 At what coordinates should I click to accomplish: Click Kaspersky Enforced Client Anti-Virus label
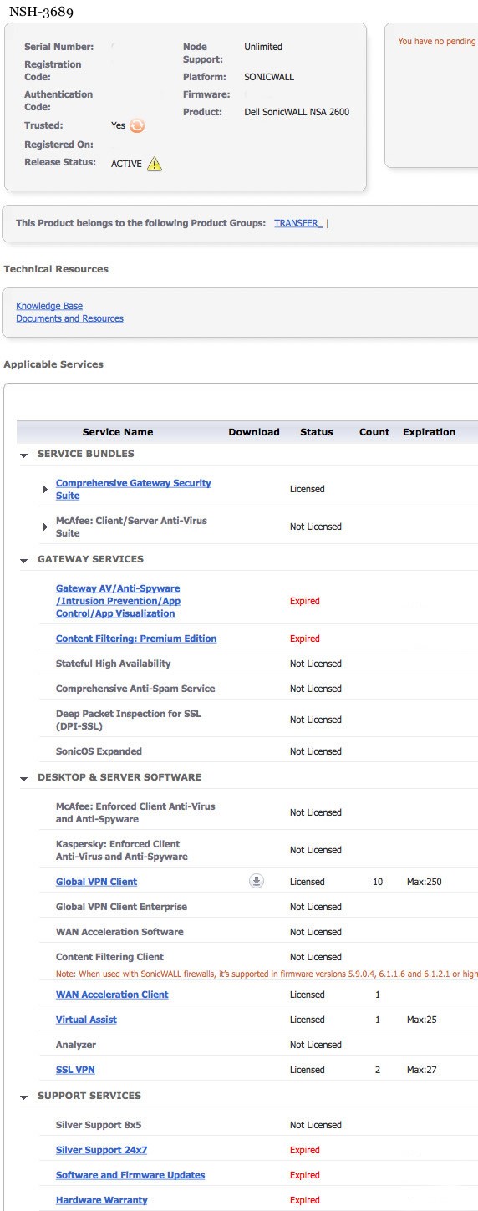point(122,850)
